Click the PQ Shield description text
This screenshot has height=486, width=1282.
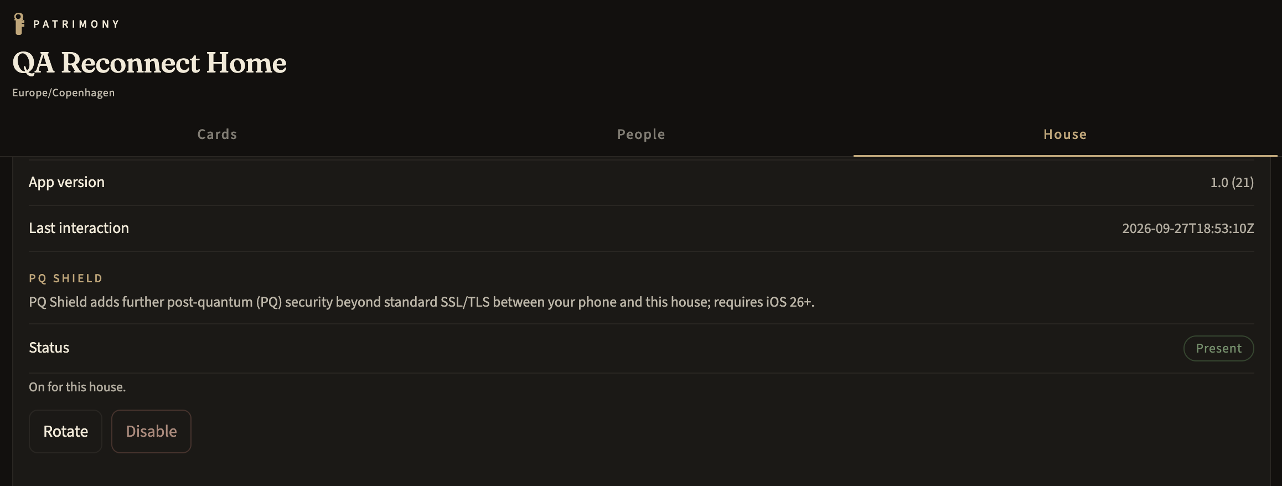[x=422, y=302]
